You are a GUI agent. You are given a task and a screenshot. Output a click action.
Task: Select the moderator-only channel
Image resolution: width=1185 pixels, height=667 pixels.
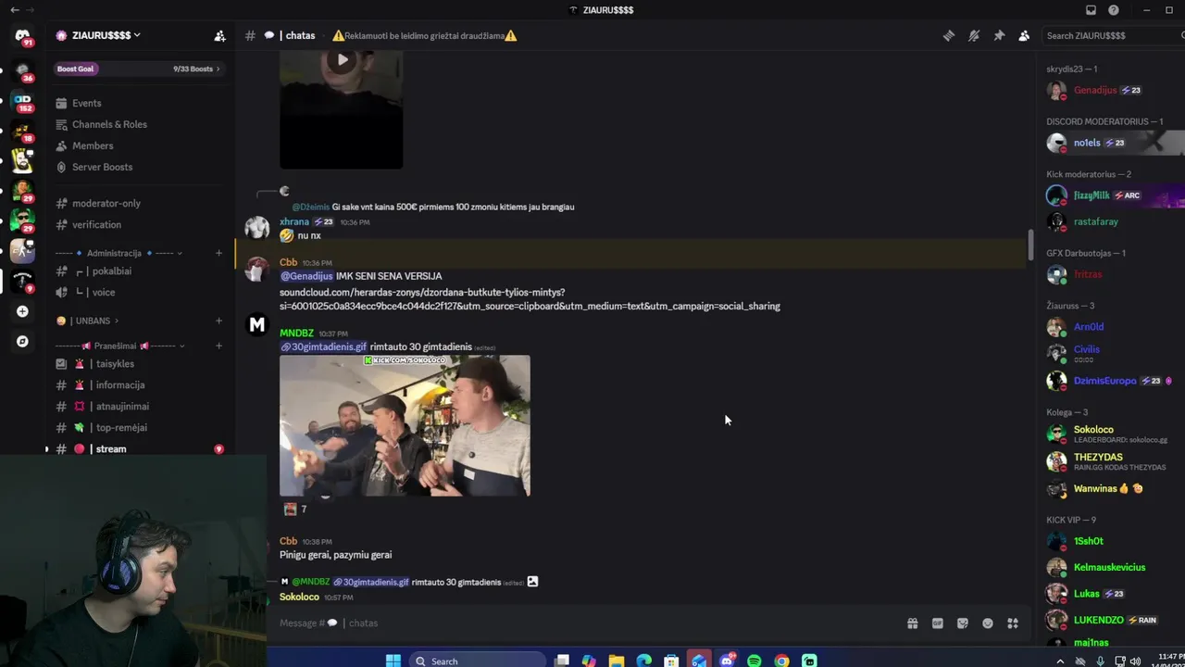(106, 203)
